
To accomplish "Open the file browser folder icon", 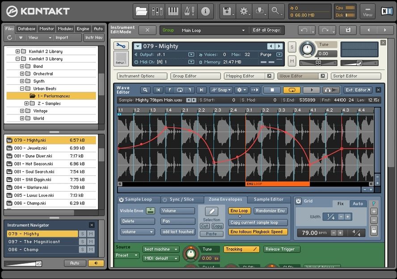I will tap(141, 11).
